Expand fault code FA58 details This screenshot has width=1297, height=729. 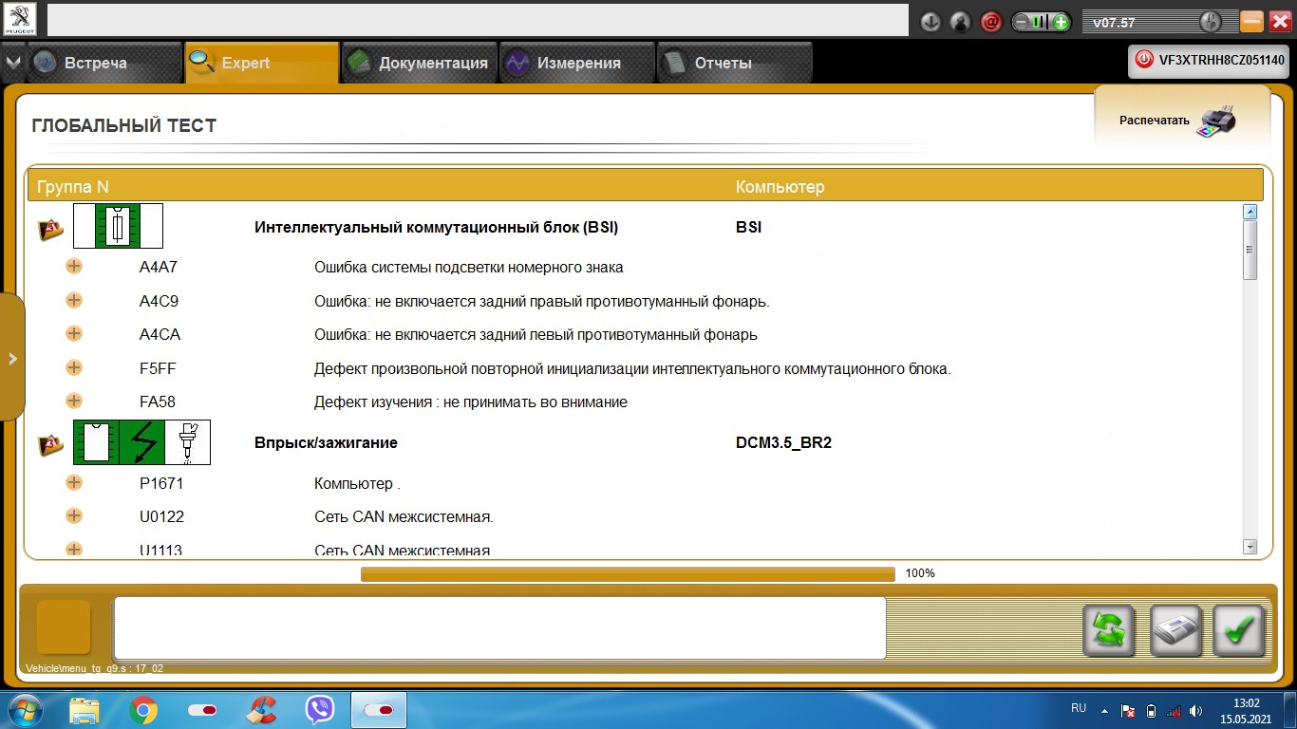(x=74, y=401)
